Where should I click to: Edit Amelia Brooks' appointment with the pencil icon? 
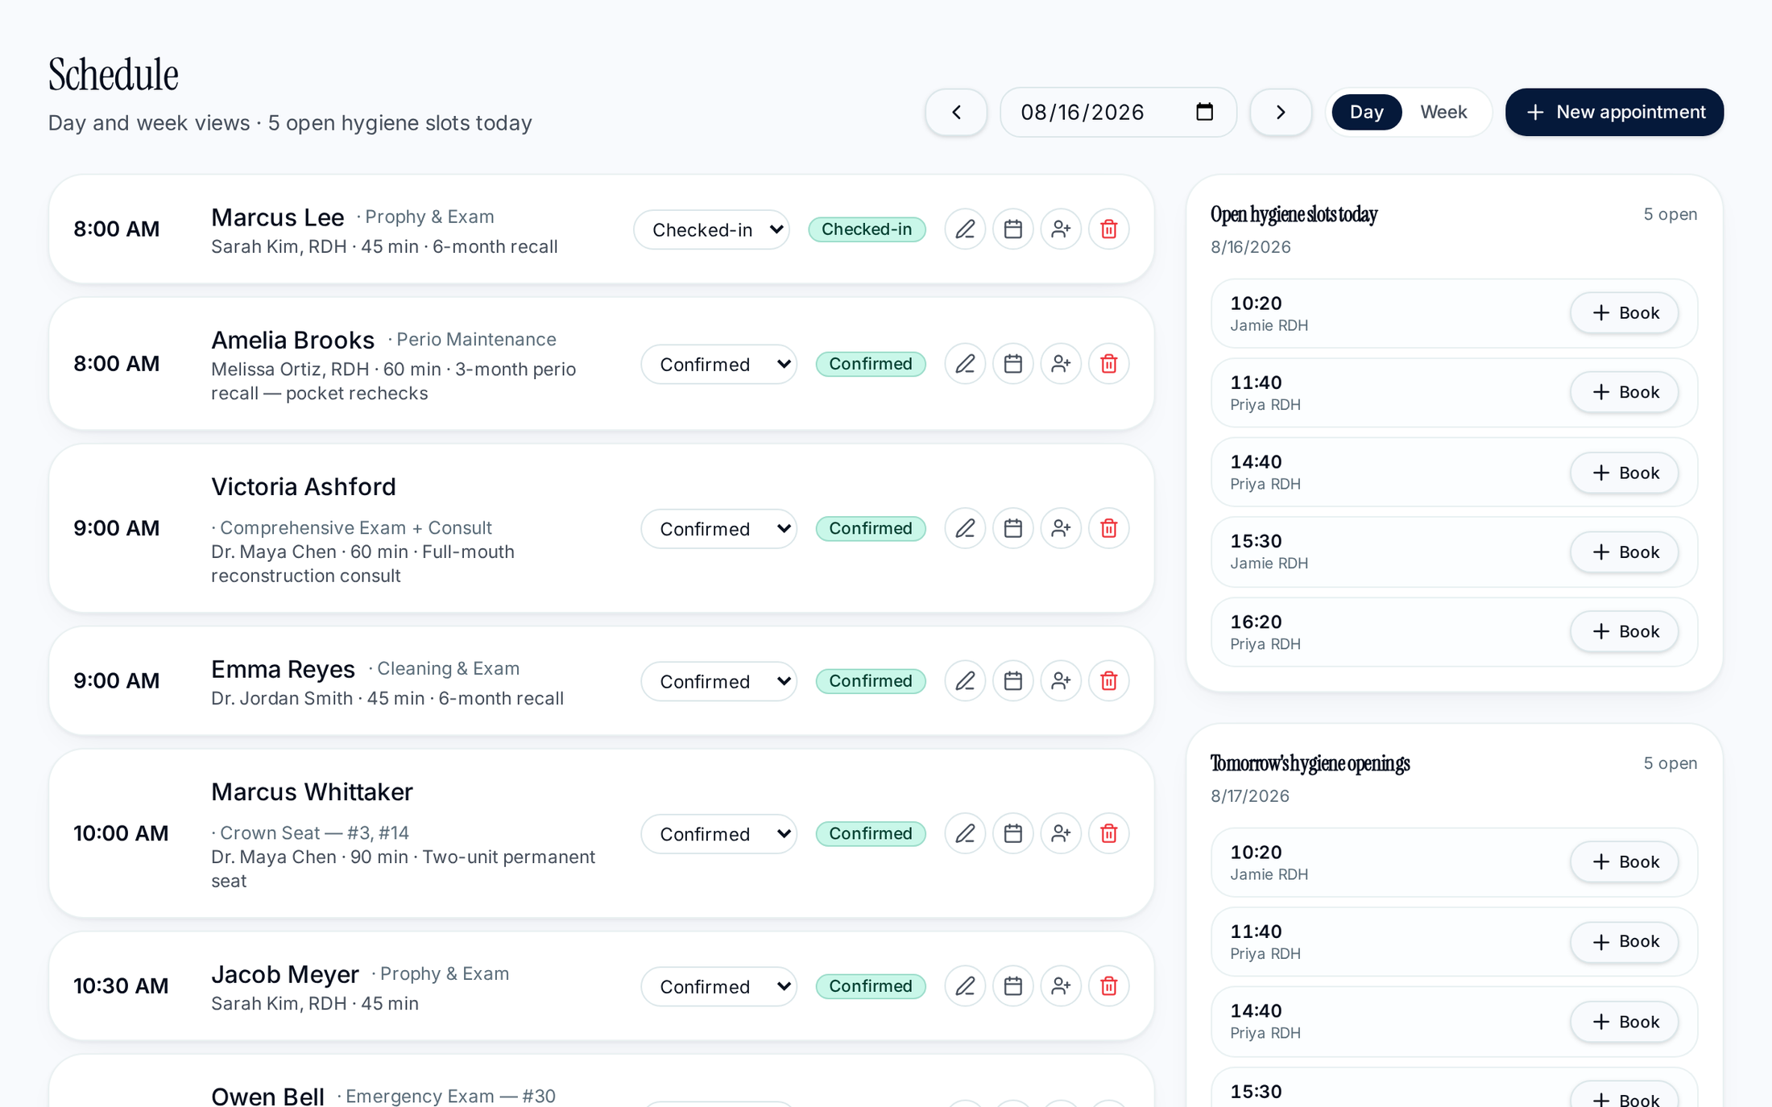(965, 364)
